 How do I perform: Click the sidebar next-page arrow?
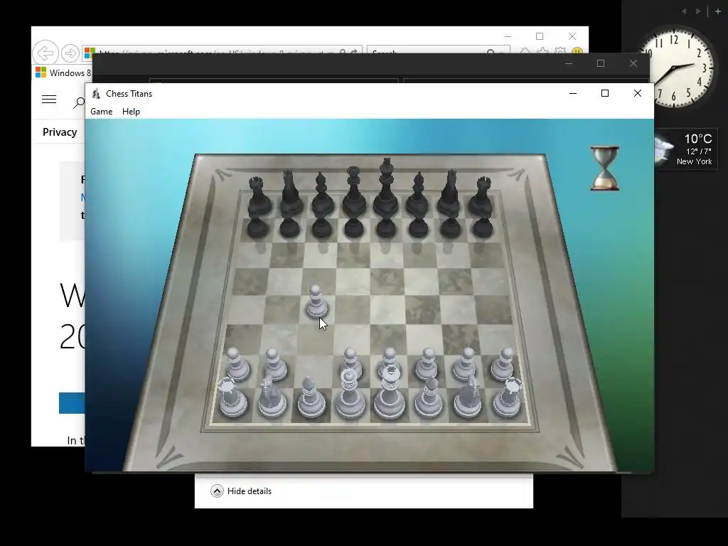[x=698, y=11]
